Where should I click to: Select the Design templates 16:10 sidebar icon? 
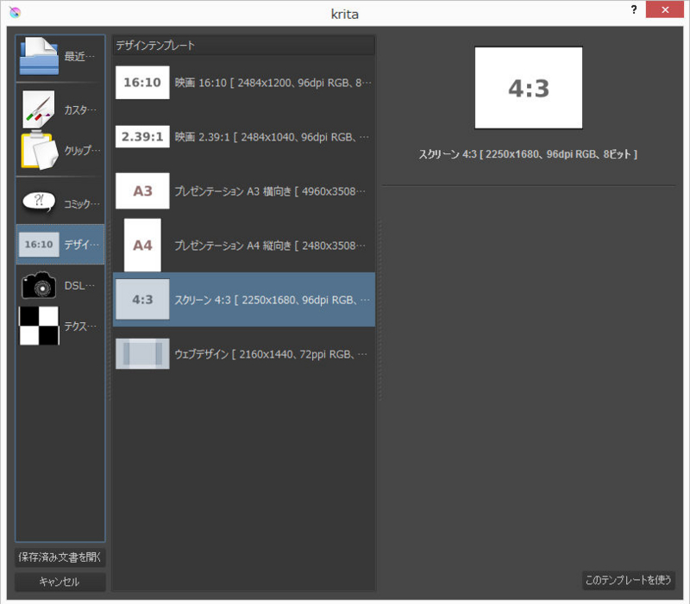pyautogui.click(x=39, y=245)
